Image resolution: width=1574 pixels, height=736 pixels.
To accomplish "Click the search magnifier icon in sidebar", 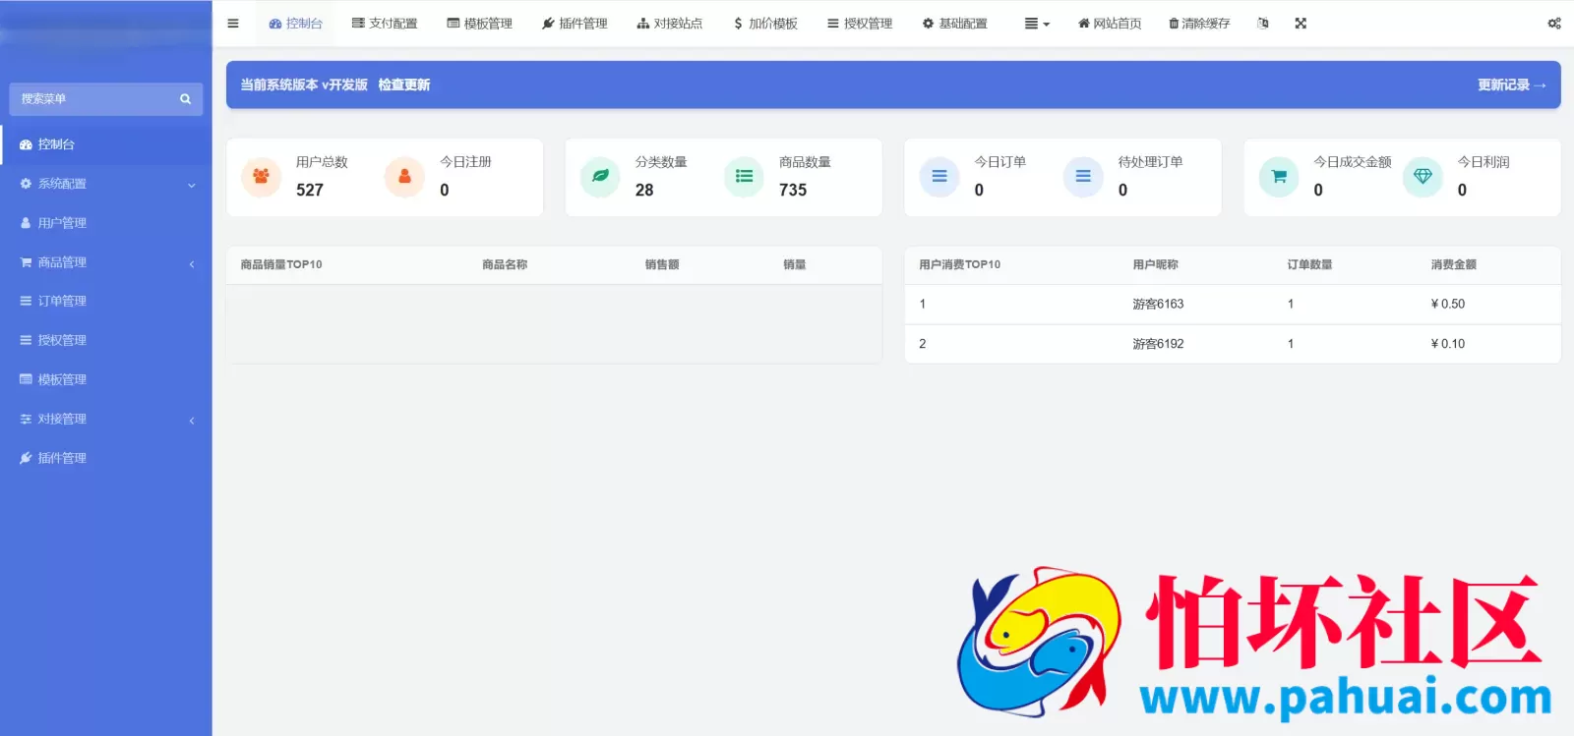I will click(x=185, y=99).
